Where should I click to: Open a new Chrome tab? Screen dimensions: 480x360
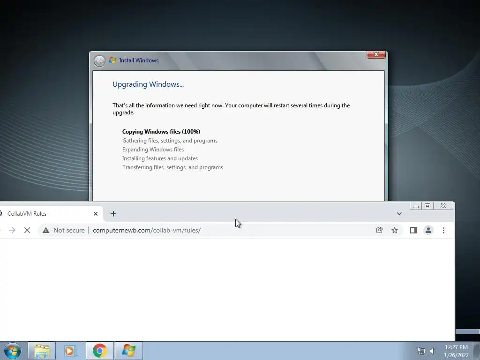pos(113,214)
